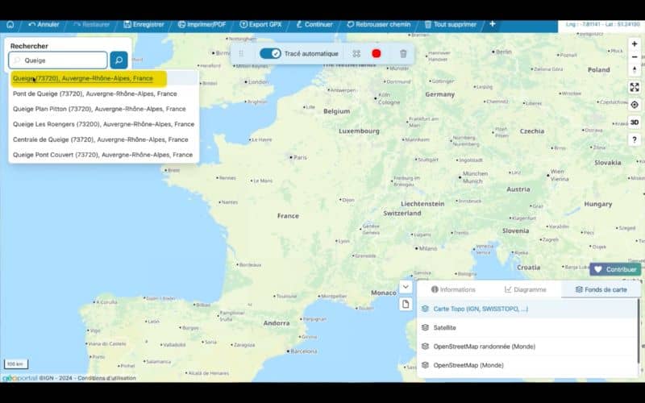Delete the track with trash icon
This screenshot has width=645, height=403.
(403, 53)
